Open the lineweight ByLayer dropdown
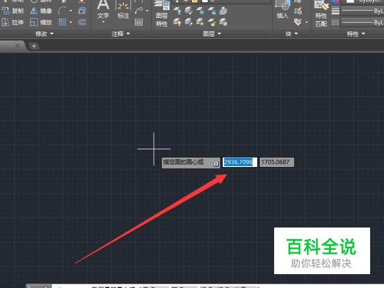The width and height of the screenshot is (384, 288). pyautogui.click(x=362, y=11)
